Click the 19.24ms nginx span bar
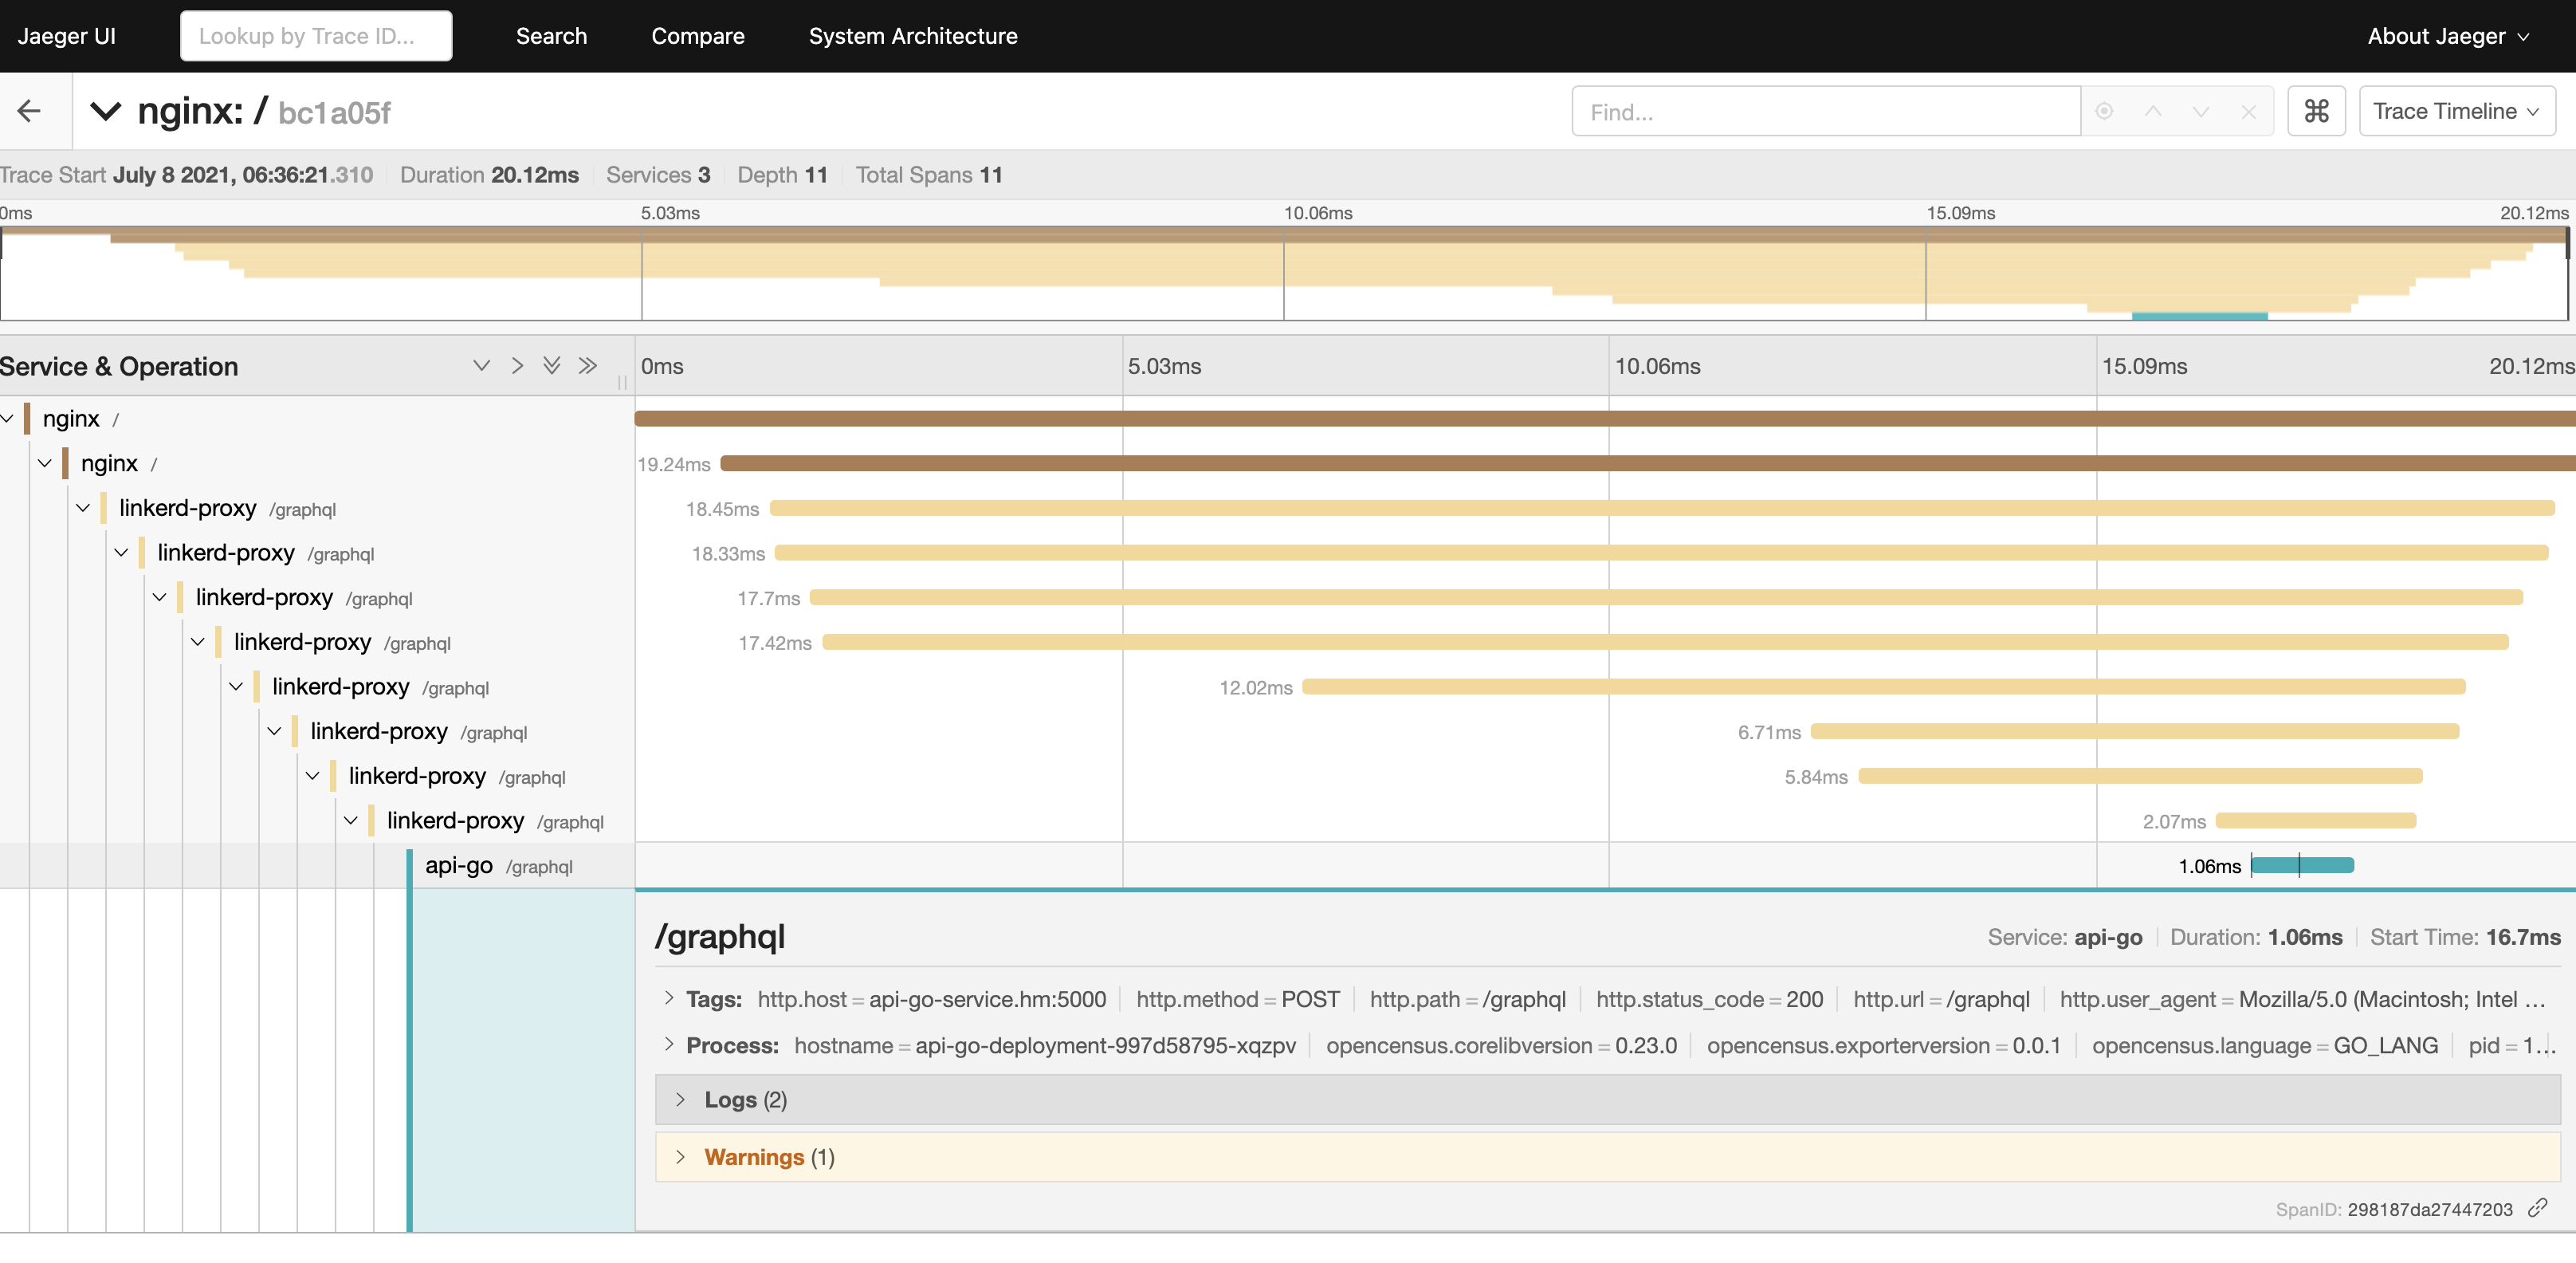Screen dimensions: 2576x1263 coord(1648,462)
